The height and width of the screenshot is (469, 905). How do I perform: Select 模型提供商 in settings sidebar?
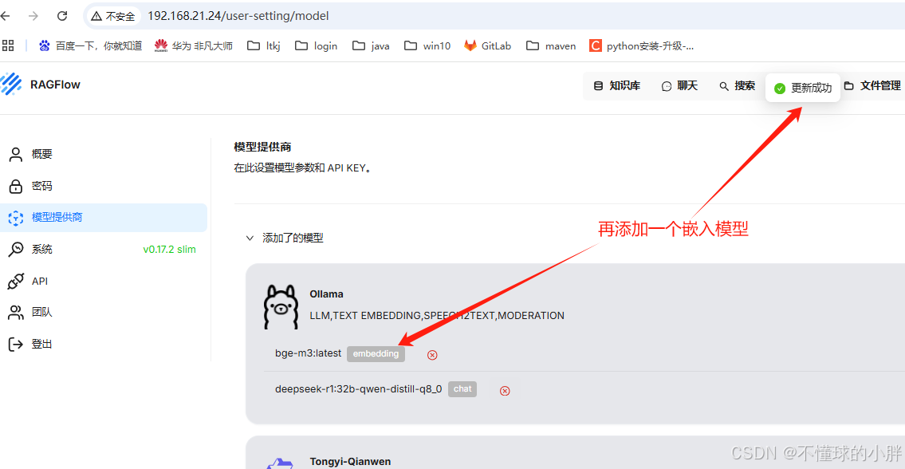(104, 218)
